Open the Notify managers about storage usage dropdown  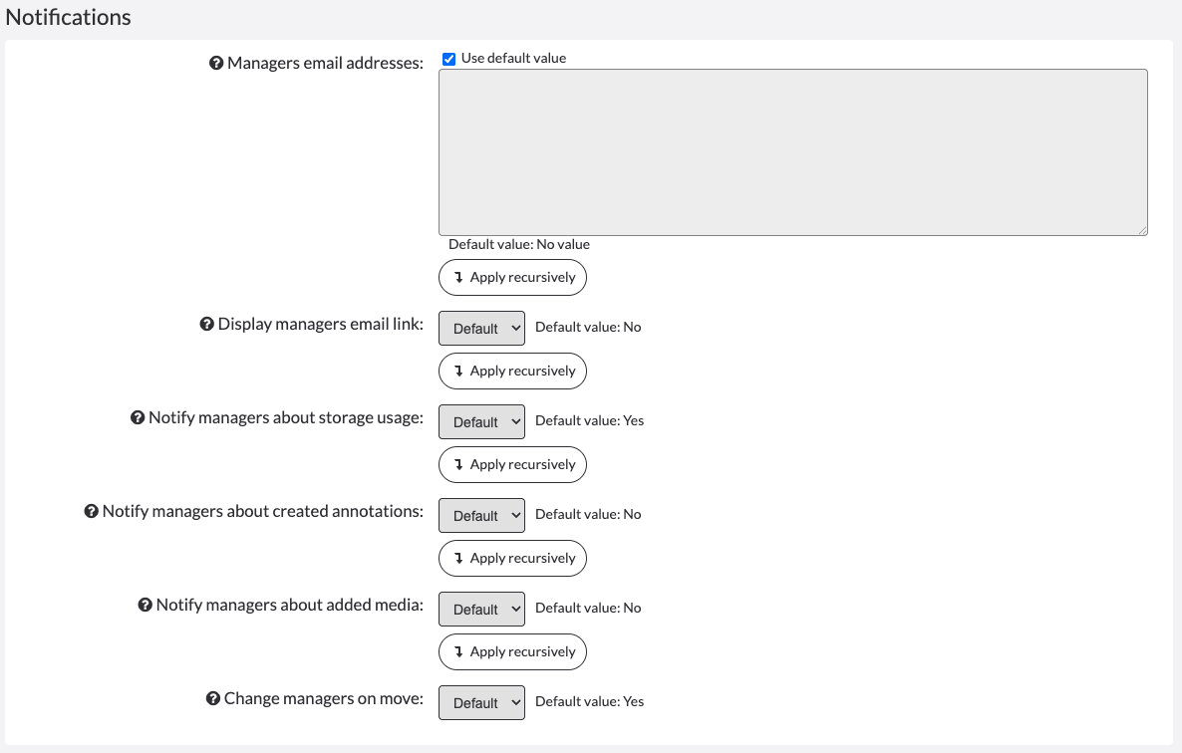[x=481, y=421]
